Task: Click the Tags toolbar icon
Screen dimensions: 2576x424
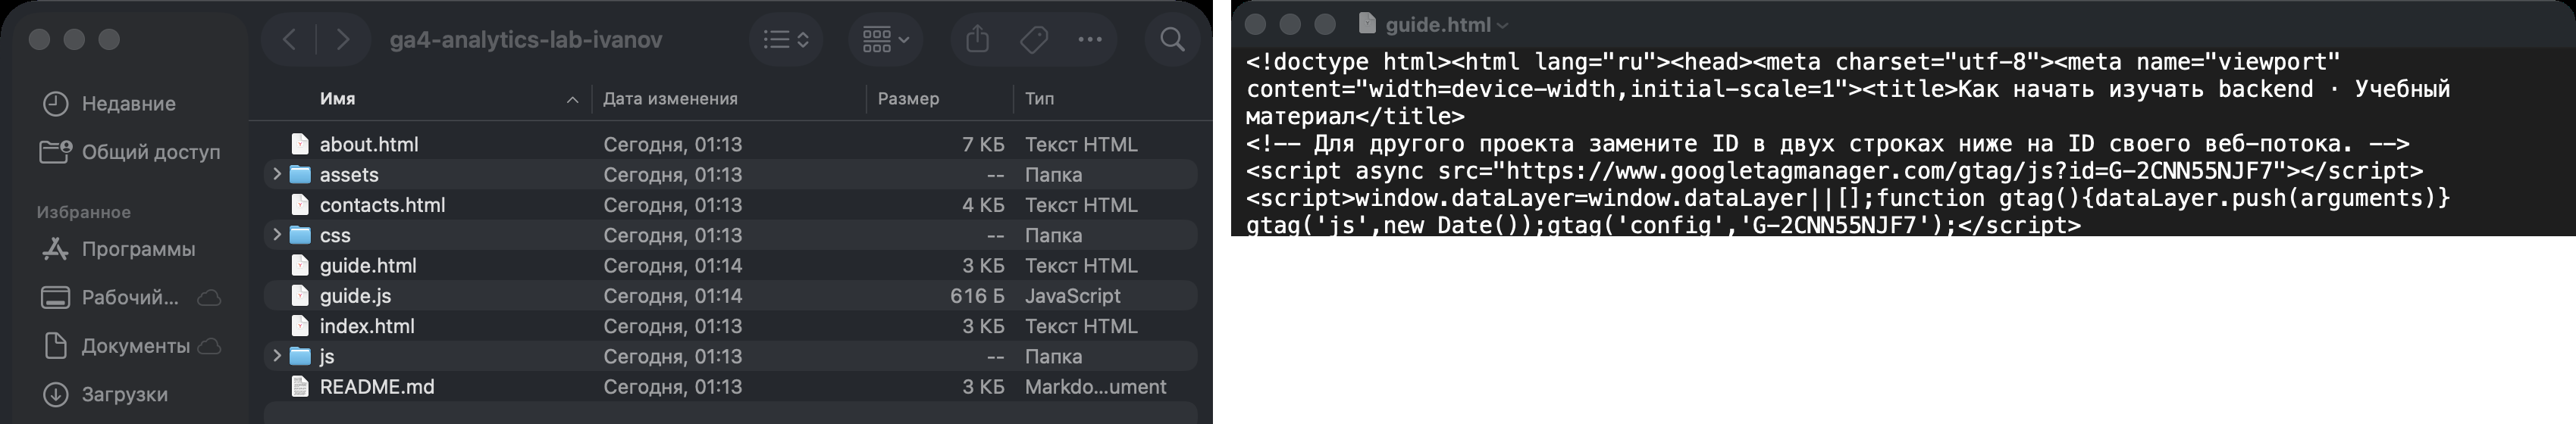Action: point(1034,40)
